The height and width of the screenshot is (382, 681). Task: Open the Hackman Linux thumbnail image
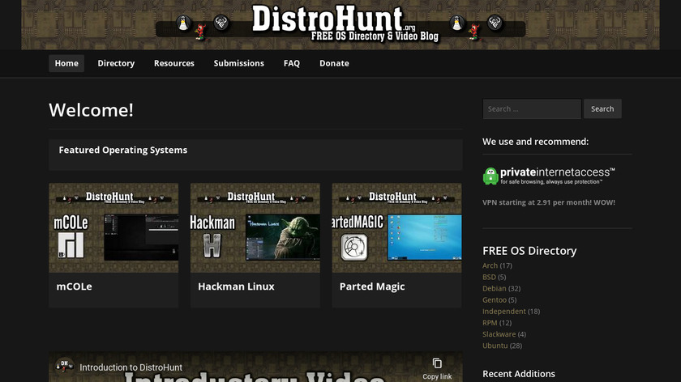point(255,227)
